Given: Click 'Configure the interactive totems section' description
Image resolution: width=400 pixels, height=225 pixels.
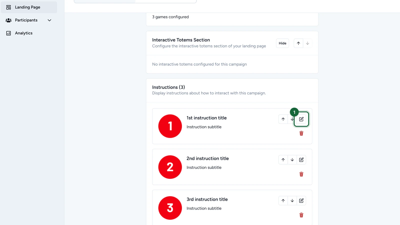Looking at the screenshot, I should [209, 46].
